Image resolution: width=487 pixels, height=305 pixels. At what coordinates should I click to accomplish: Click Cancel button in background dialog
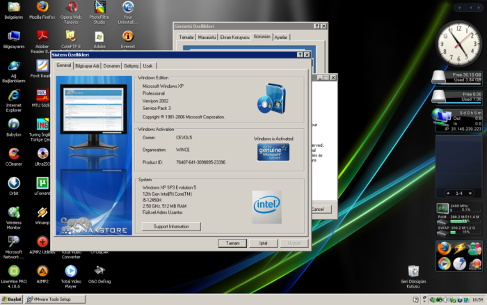click(320, 209)
